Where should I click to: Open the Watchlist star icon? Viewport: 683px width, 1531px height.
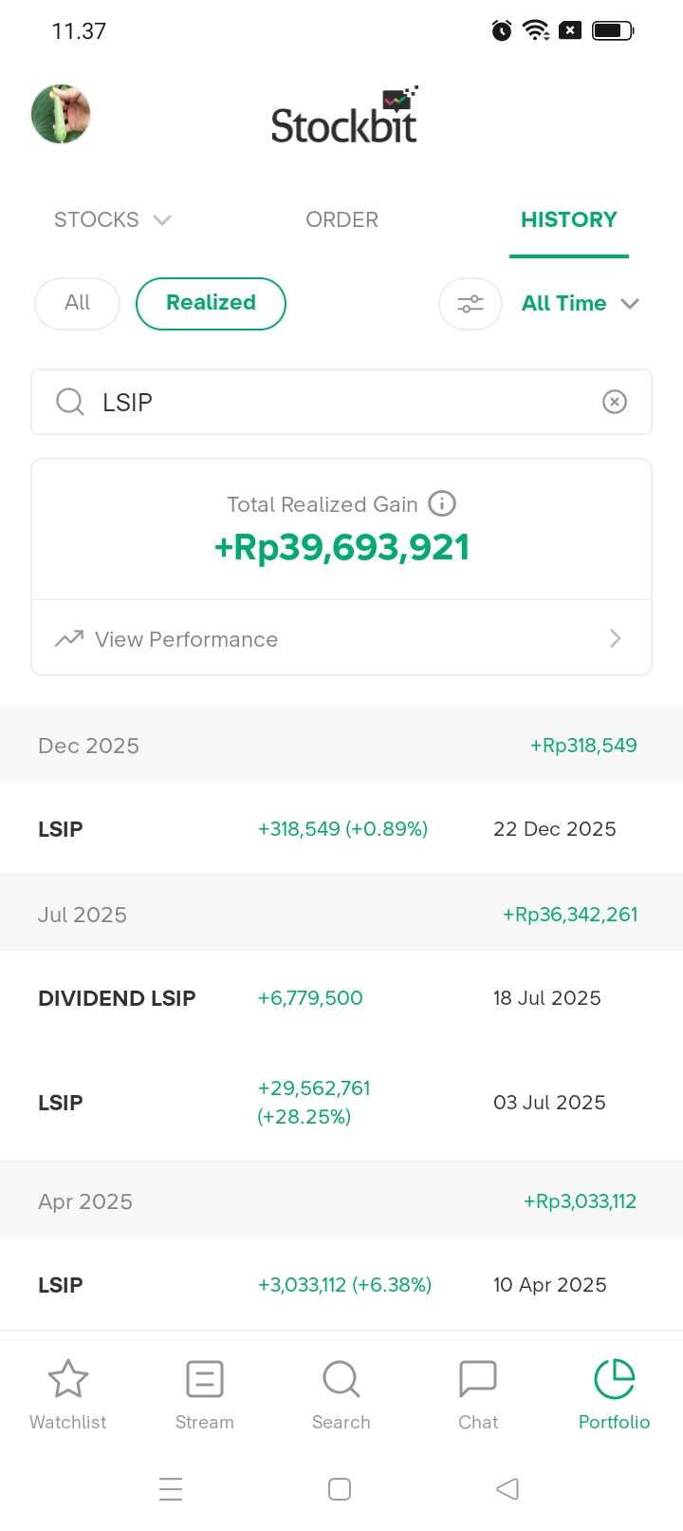(68, 1379)
